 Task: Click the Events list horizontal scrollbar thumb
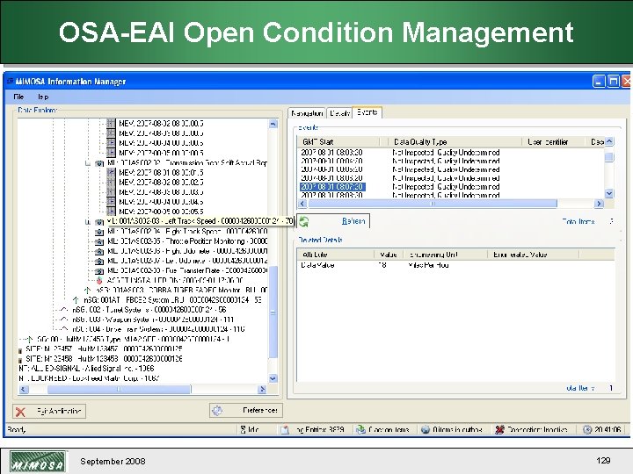pos(433,204)
